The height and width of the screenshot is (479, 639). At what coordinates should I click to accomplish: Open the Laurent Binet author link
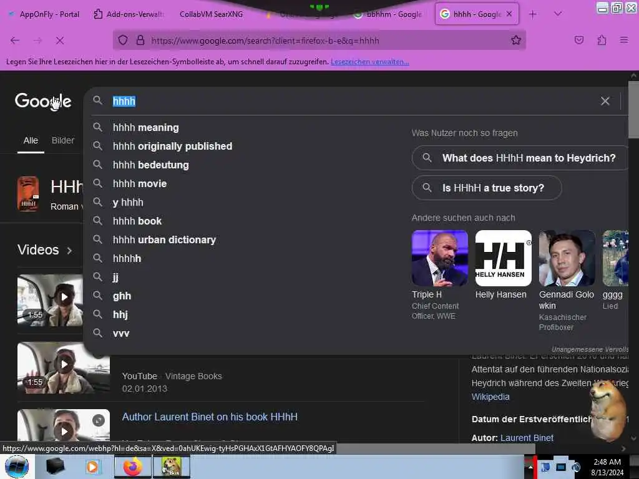click(527, 438)
